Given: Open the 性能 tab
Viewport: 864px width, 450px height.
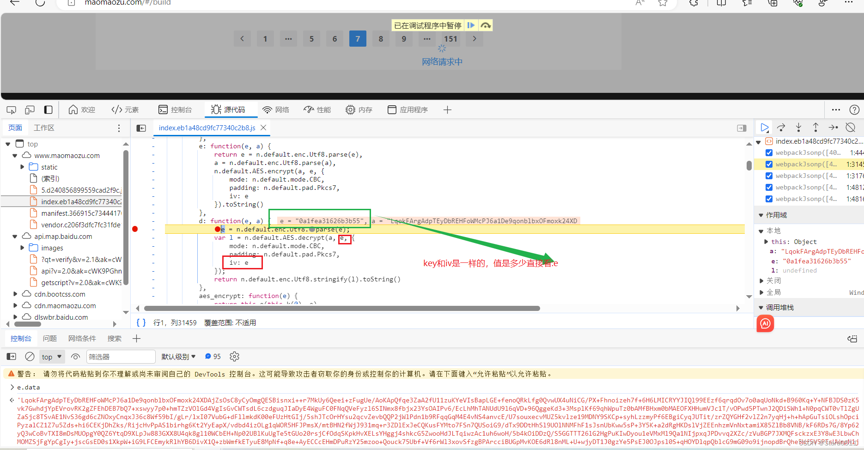Looking at the screenshot, I should [317, 110].
